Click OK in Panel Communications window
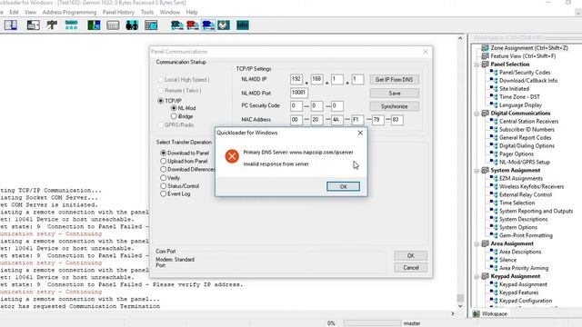 click(410, 256)
